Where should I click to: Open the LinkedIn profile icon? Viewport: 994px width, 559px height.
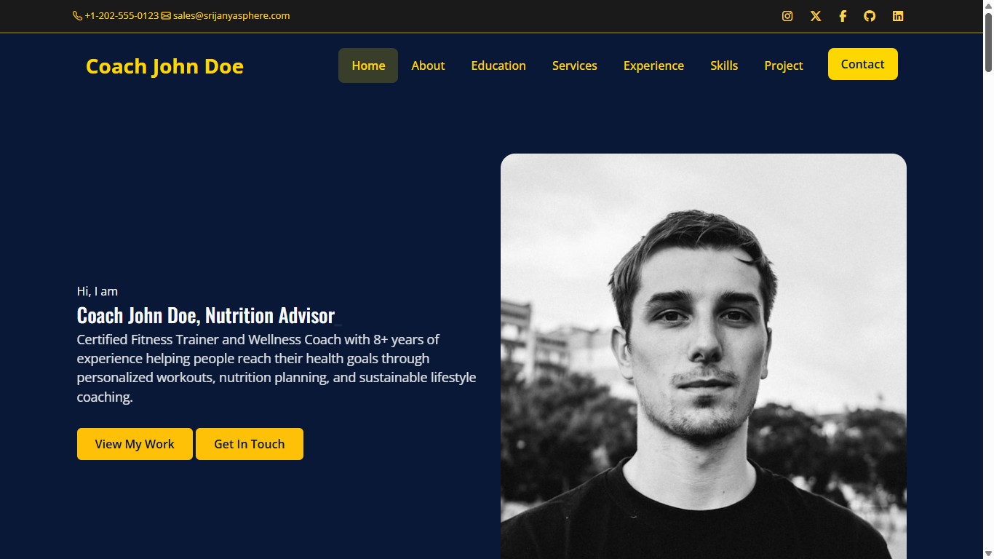pos(898,16)
